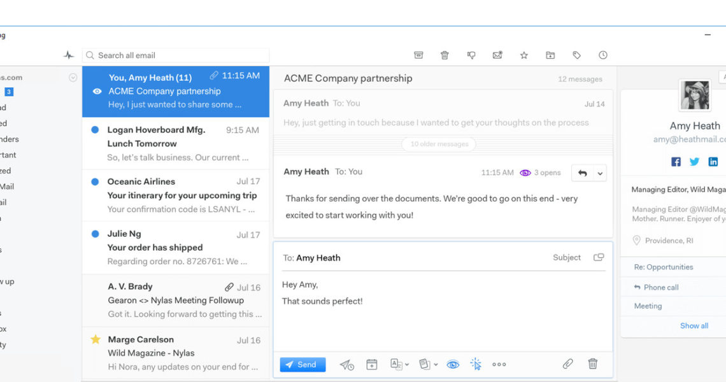Attach a file with the paperclip icon
The height and width of the screenshot is (382, 726).
click(x=567, y=364)
